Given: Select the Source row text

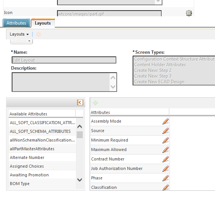Looking at the screenshot, I should pos(97,131).
